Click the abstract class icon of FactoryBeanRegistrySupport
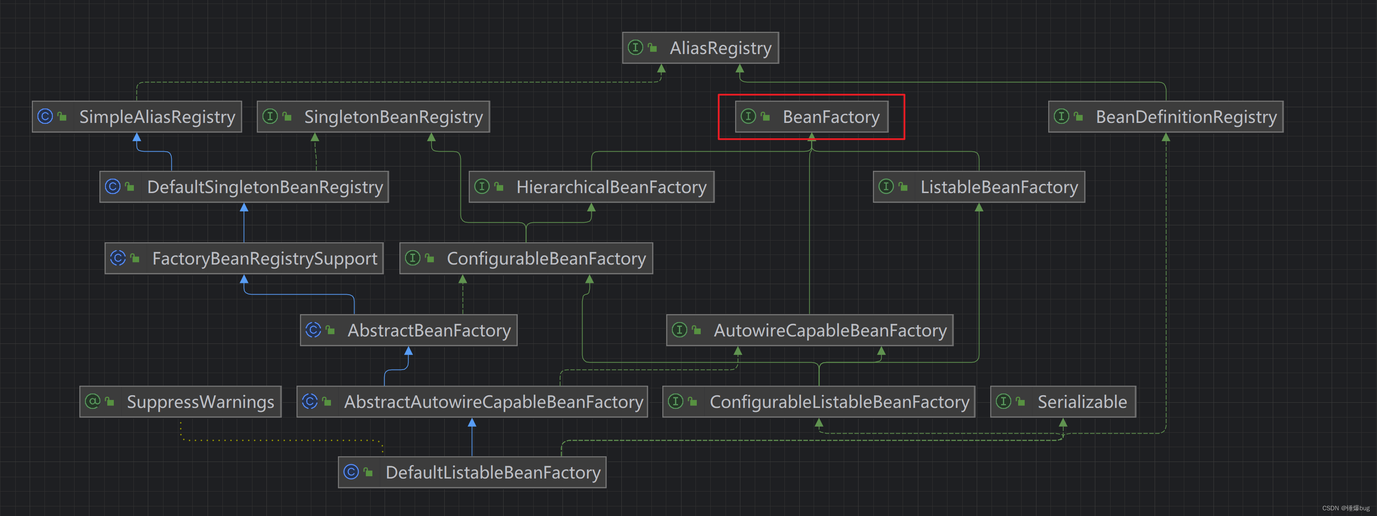Viewport: 1377px width, 516px height. (x=118, y=258)
